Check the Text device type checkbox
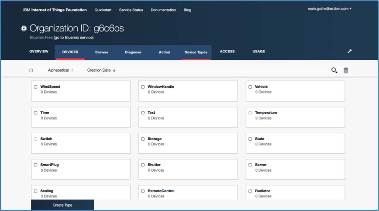This screenshot has width=379, height=211. [143, 113]
